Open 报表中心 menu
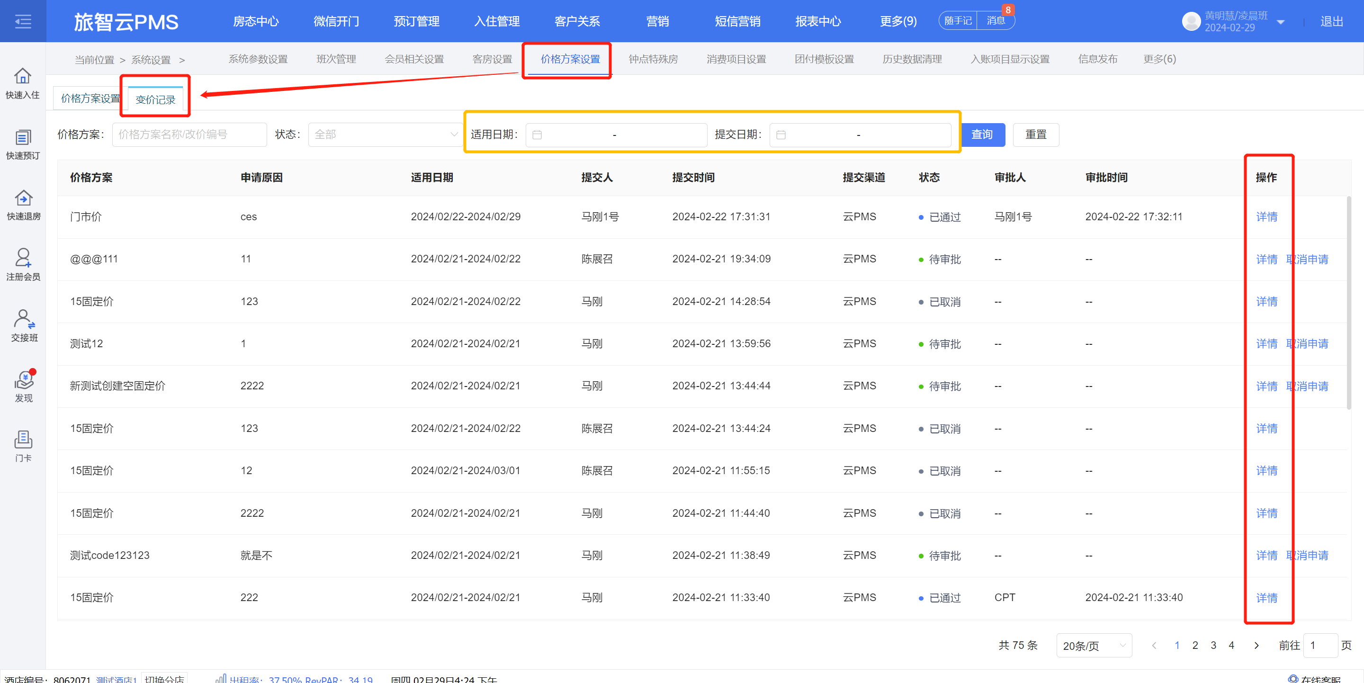 click(x=818, y=21)
